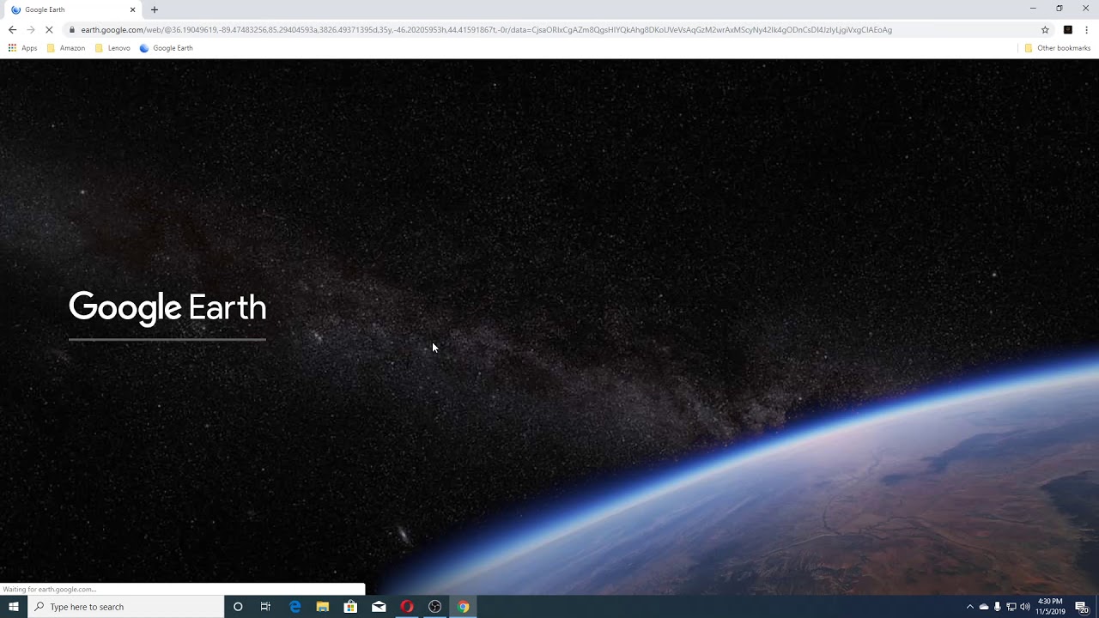Minimize the Chrome window

(x=1033, y=9)
